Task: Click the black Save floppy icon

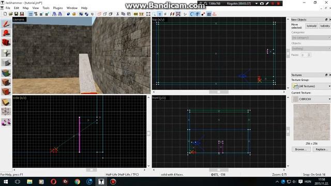Action: tap(16, 14)
